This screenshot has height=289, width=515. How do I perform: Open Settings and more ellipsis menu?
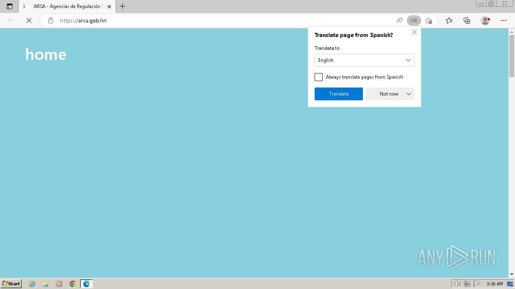tap(504, 20)
